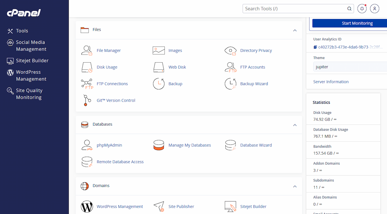The height and width of the screenshot is (214, 387).
Task: Open the Theme jupiter dropdown
Action: [350, 67]
